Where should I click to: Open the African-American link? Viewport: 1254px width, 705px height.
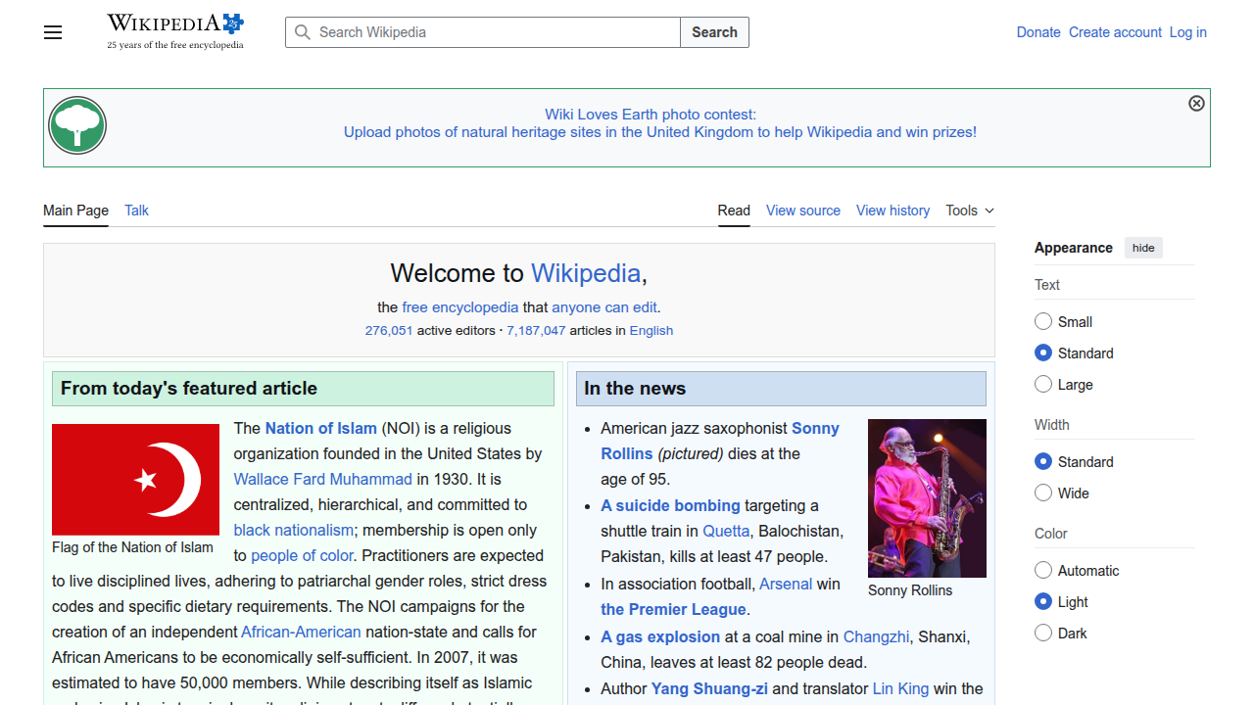(x=301, y=632)
